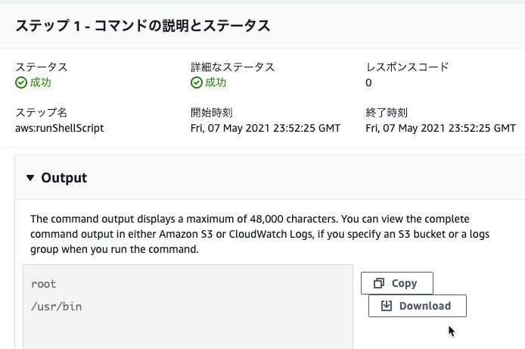The height and width of the screenshot is (349, 525).
Task: Click the aws:runShellScript step name
Action: [x=60, y=128]
